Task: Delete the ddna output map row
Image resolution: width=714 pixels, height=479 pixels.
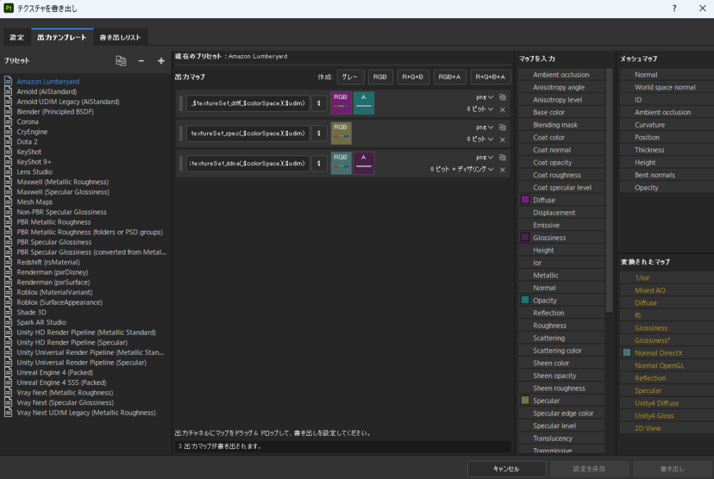Action: [502, 169]
